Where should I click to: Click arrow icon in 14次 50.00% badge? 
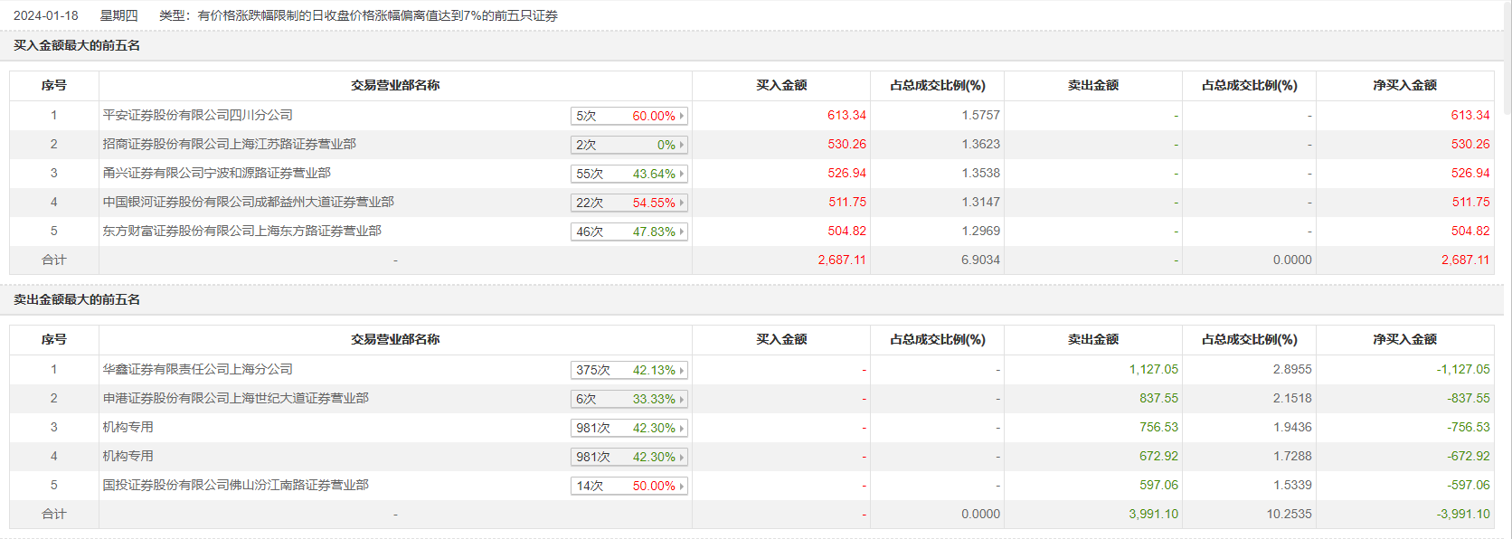tap(682, 486)
